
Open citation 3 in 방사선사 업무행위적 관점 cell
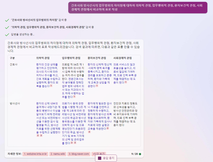click(75, 143)
